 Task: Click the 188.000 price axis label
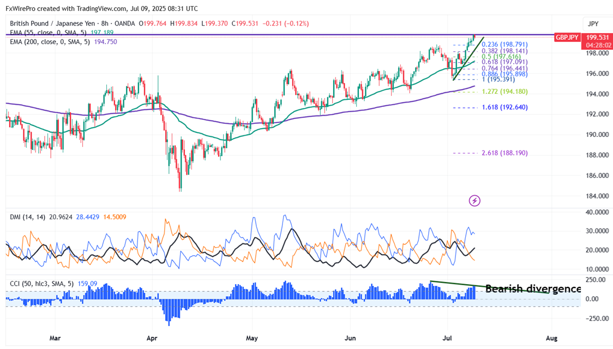click(x=597, y=155)
